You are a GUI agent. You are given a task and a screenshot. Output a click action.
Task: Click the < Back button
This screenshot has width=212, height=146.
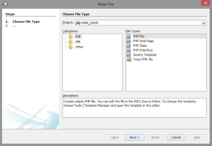(x=114, y=137)
